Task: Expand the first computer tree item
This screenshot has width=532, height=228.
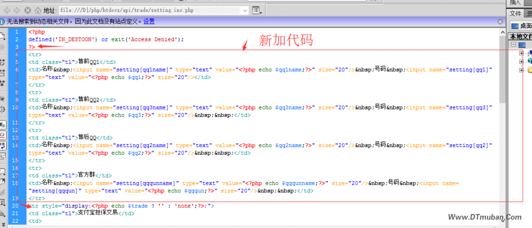Action: pyautogui.click(x=521, y=53)
